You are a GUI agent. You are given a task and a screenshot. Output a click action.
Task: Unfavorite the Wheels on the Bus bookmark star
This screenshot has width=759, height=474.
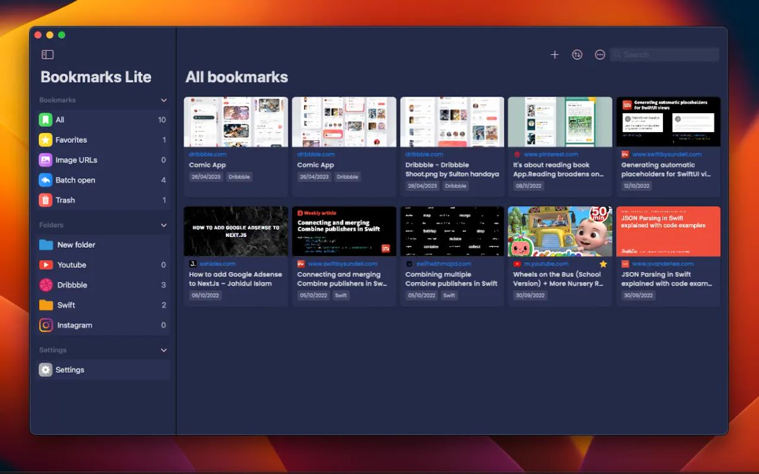[603, 264]
